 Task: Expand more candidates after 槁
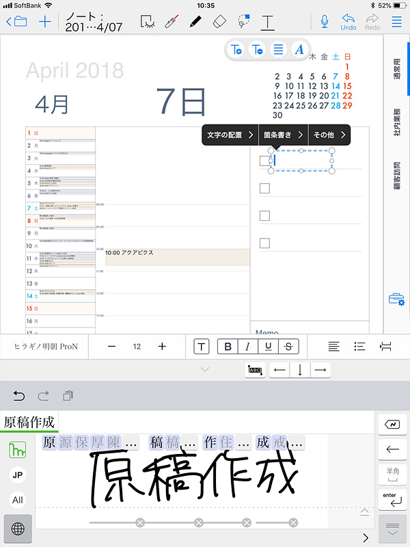tap(191, 443)
